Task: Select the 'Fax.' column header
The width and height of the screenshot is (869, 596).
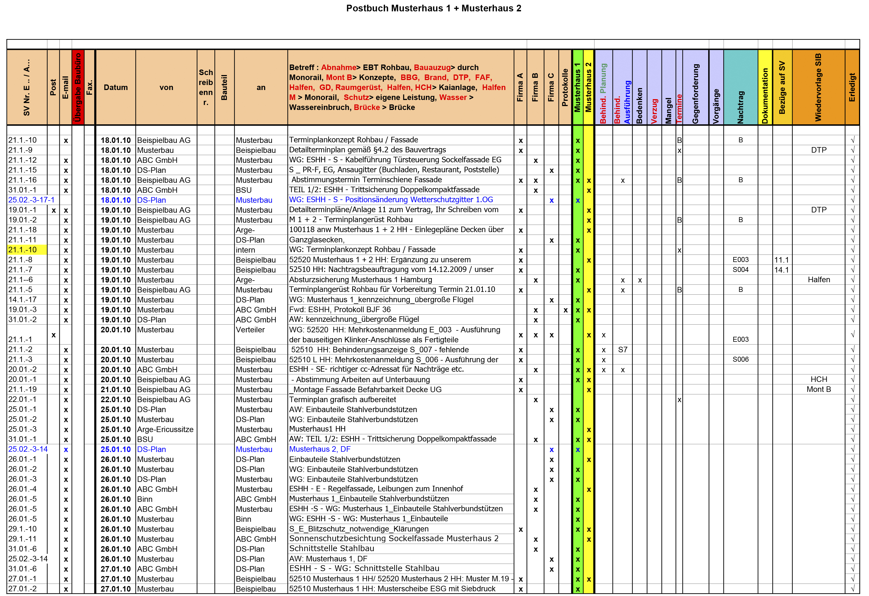Action: (x=89, y=87)
